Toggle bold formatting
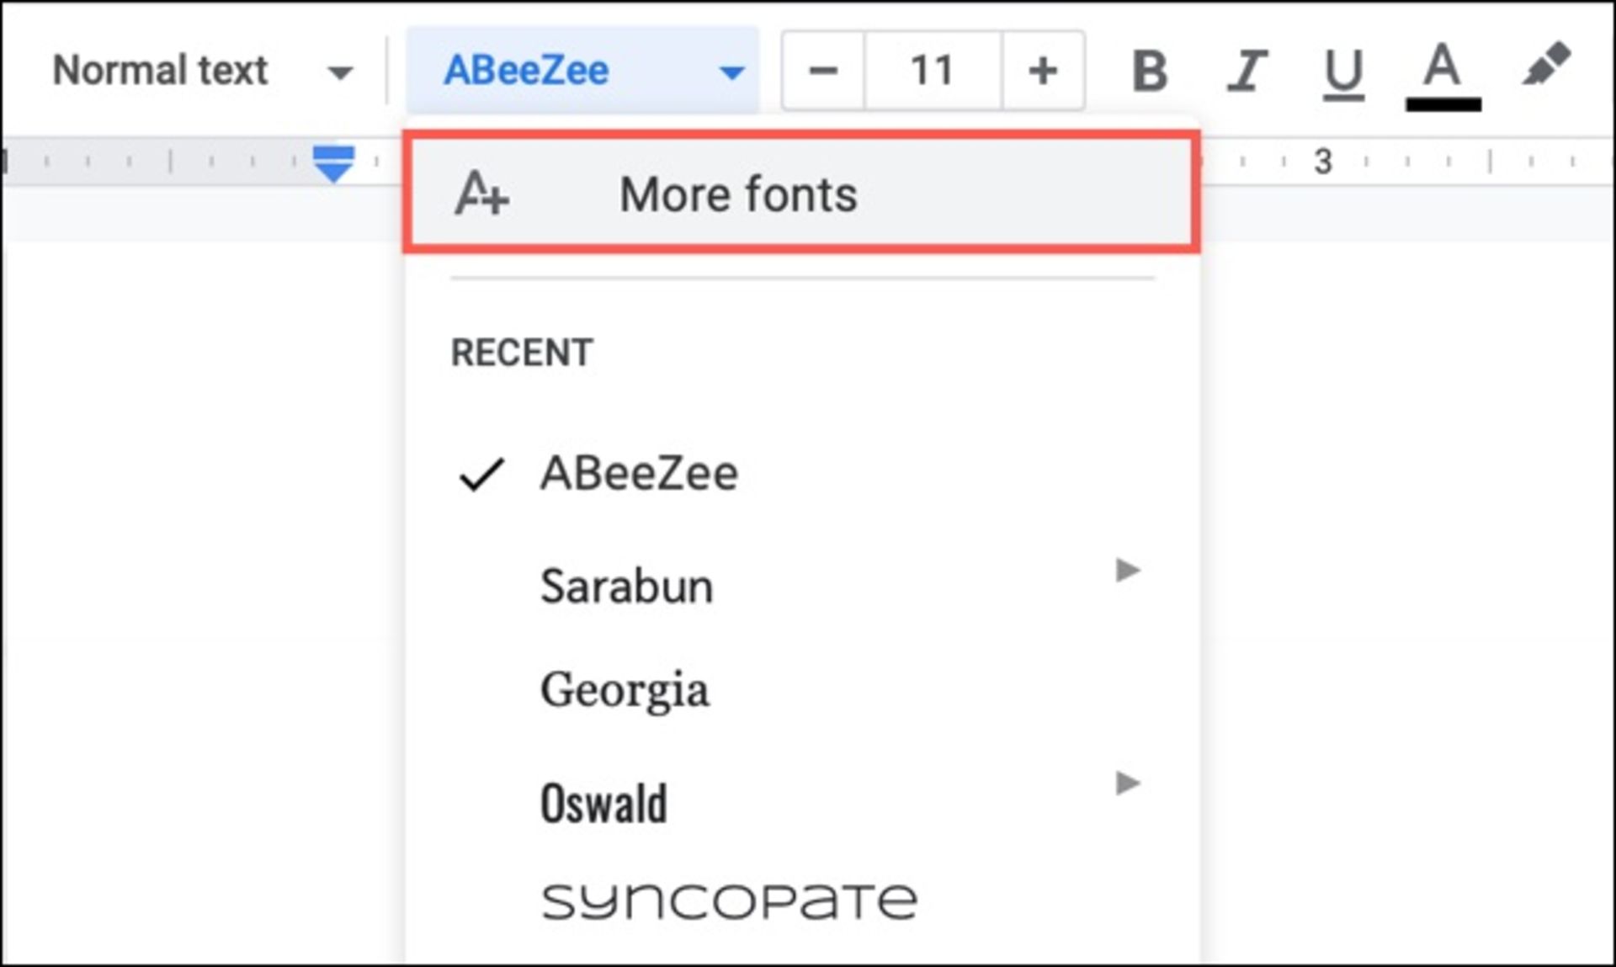Image resolution: width=1616 pixels, height=967 pixels. tap(1150, 71)
